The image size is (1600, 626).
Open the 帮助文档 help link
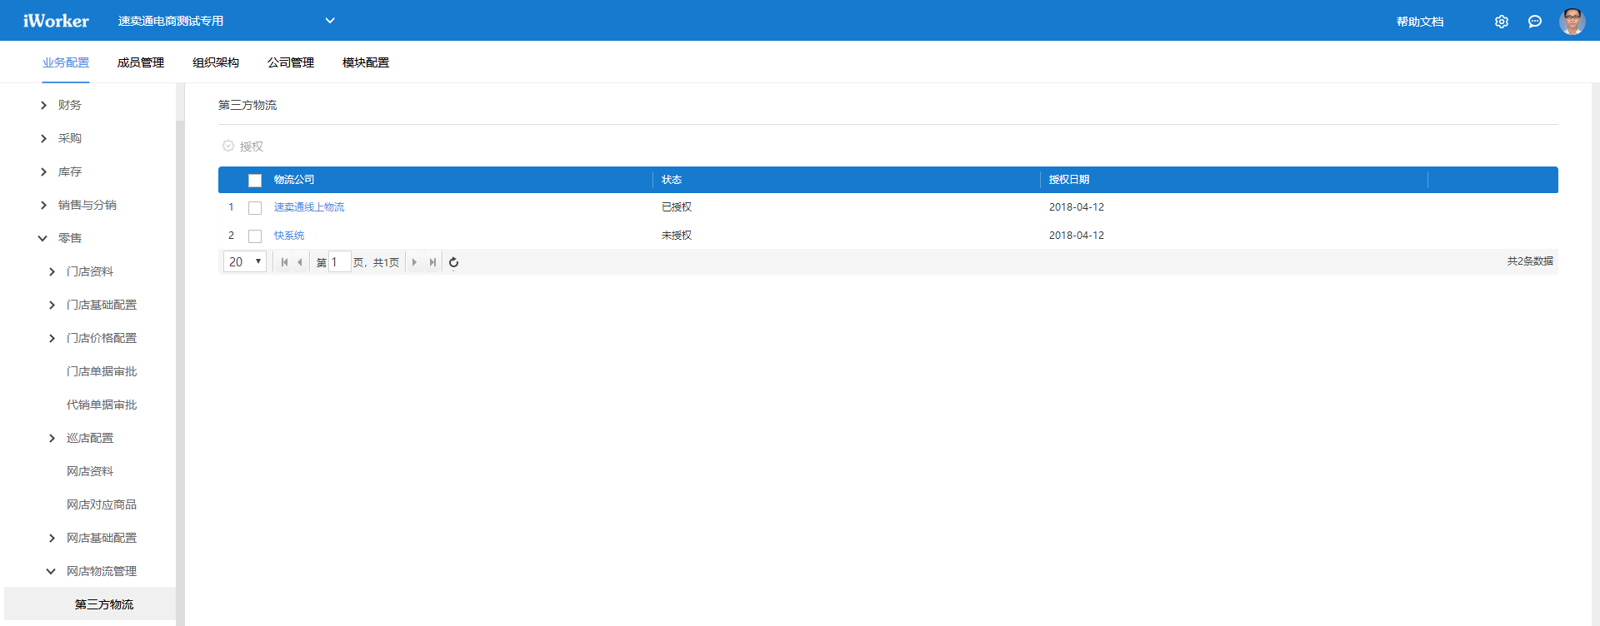(x=1420, y=22)
